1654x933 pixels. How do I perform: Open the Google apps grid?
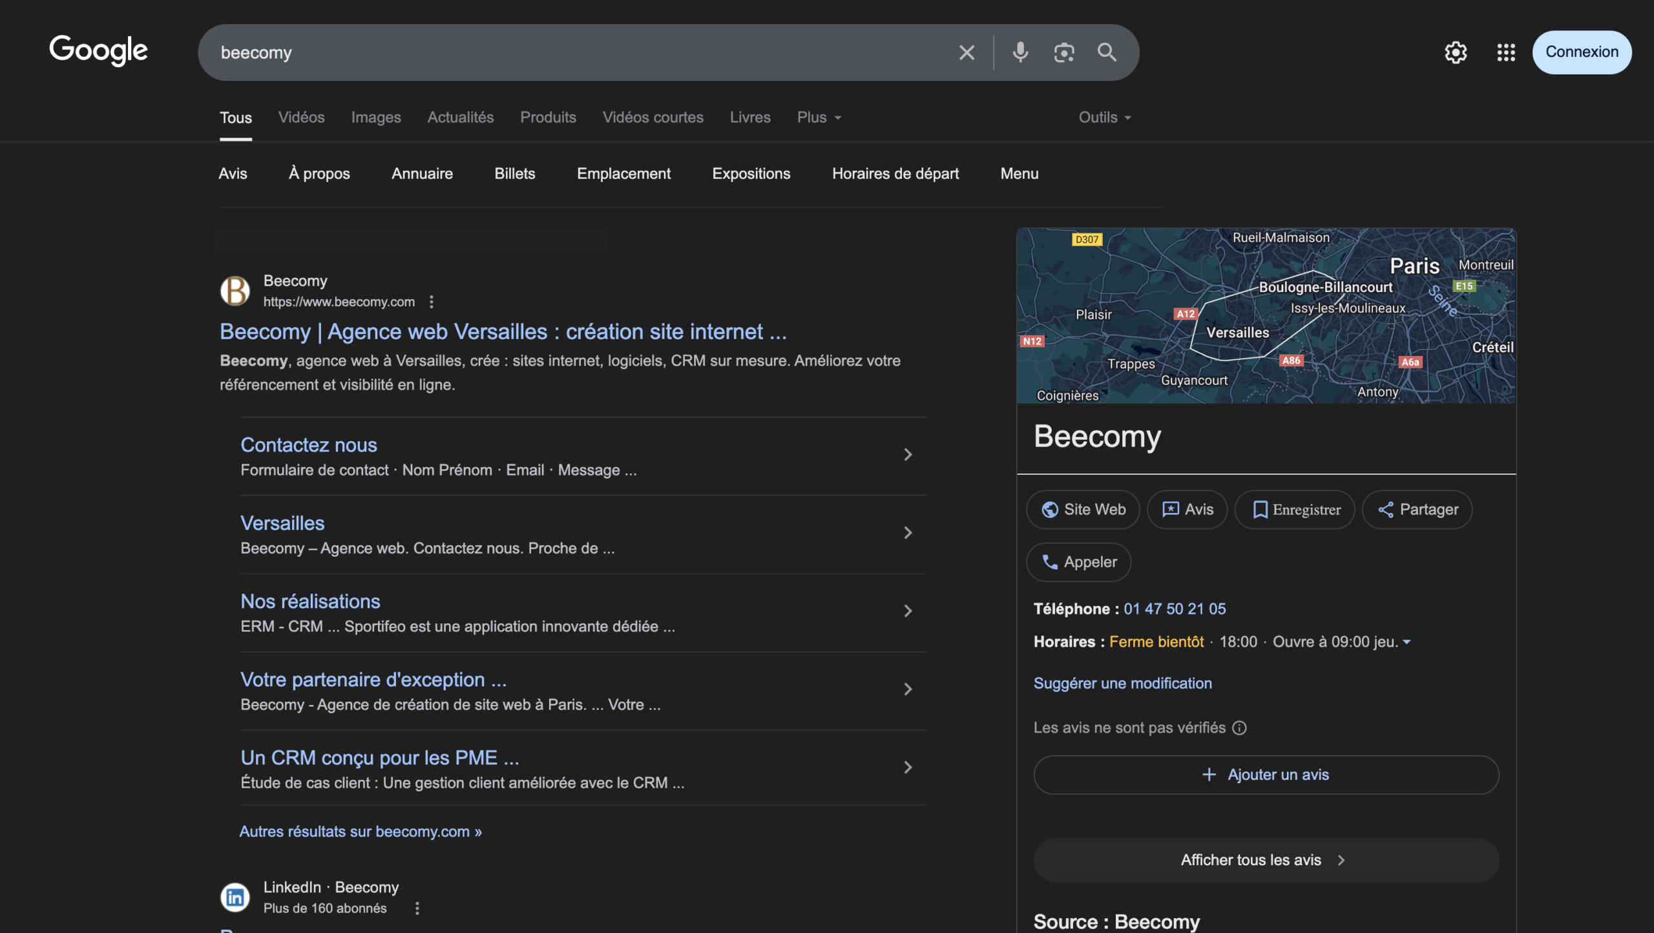click(1505, 52)
